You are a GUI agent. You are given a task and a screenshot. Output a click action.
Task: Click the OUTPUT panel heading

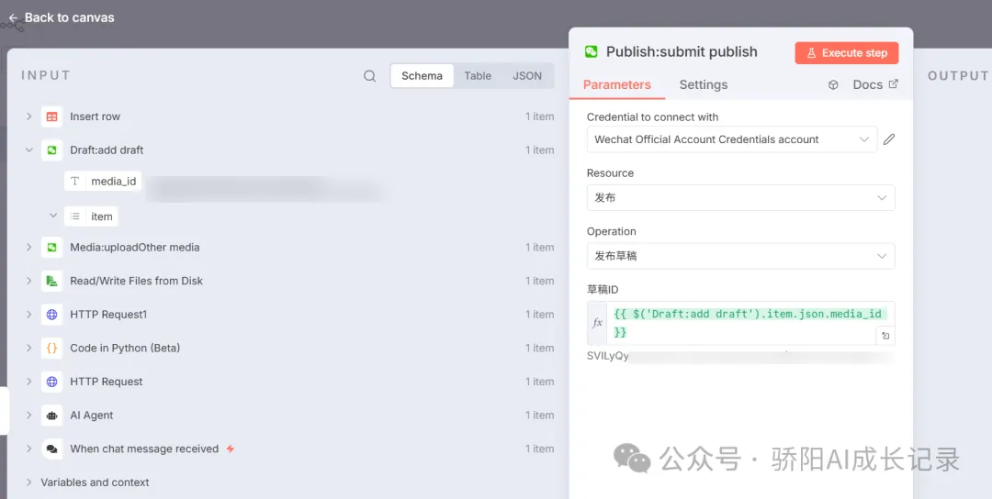click(x=958, y=76)
